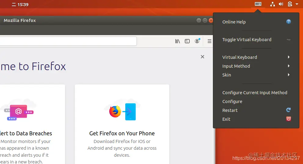
Task: Open the volume speaker indicator
Action: point(281,4)
